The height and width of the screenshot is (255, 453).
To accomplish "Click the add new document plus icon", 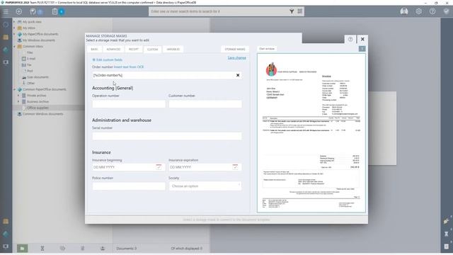I will (x=19, y=11).
